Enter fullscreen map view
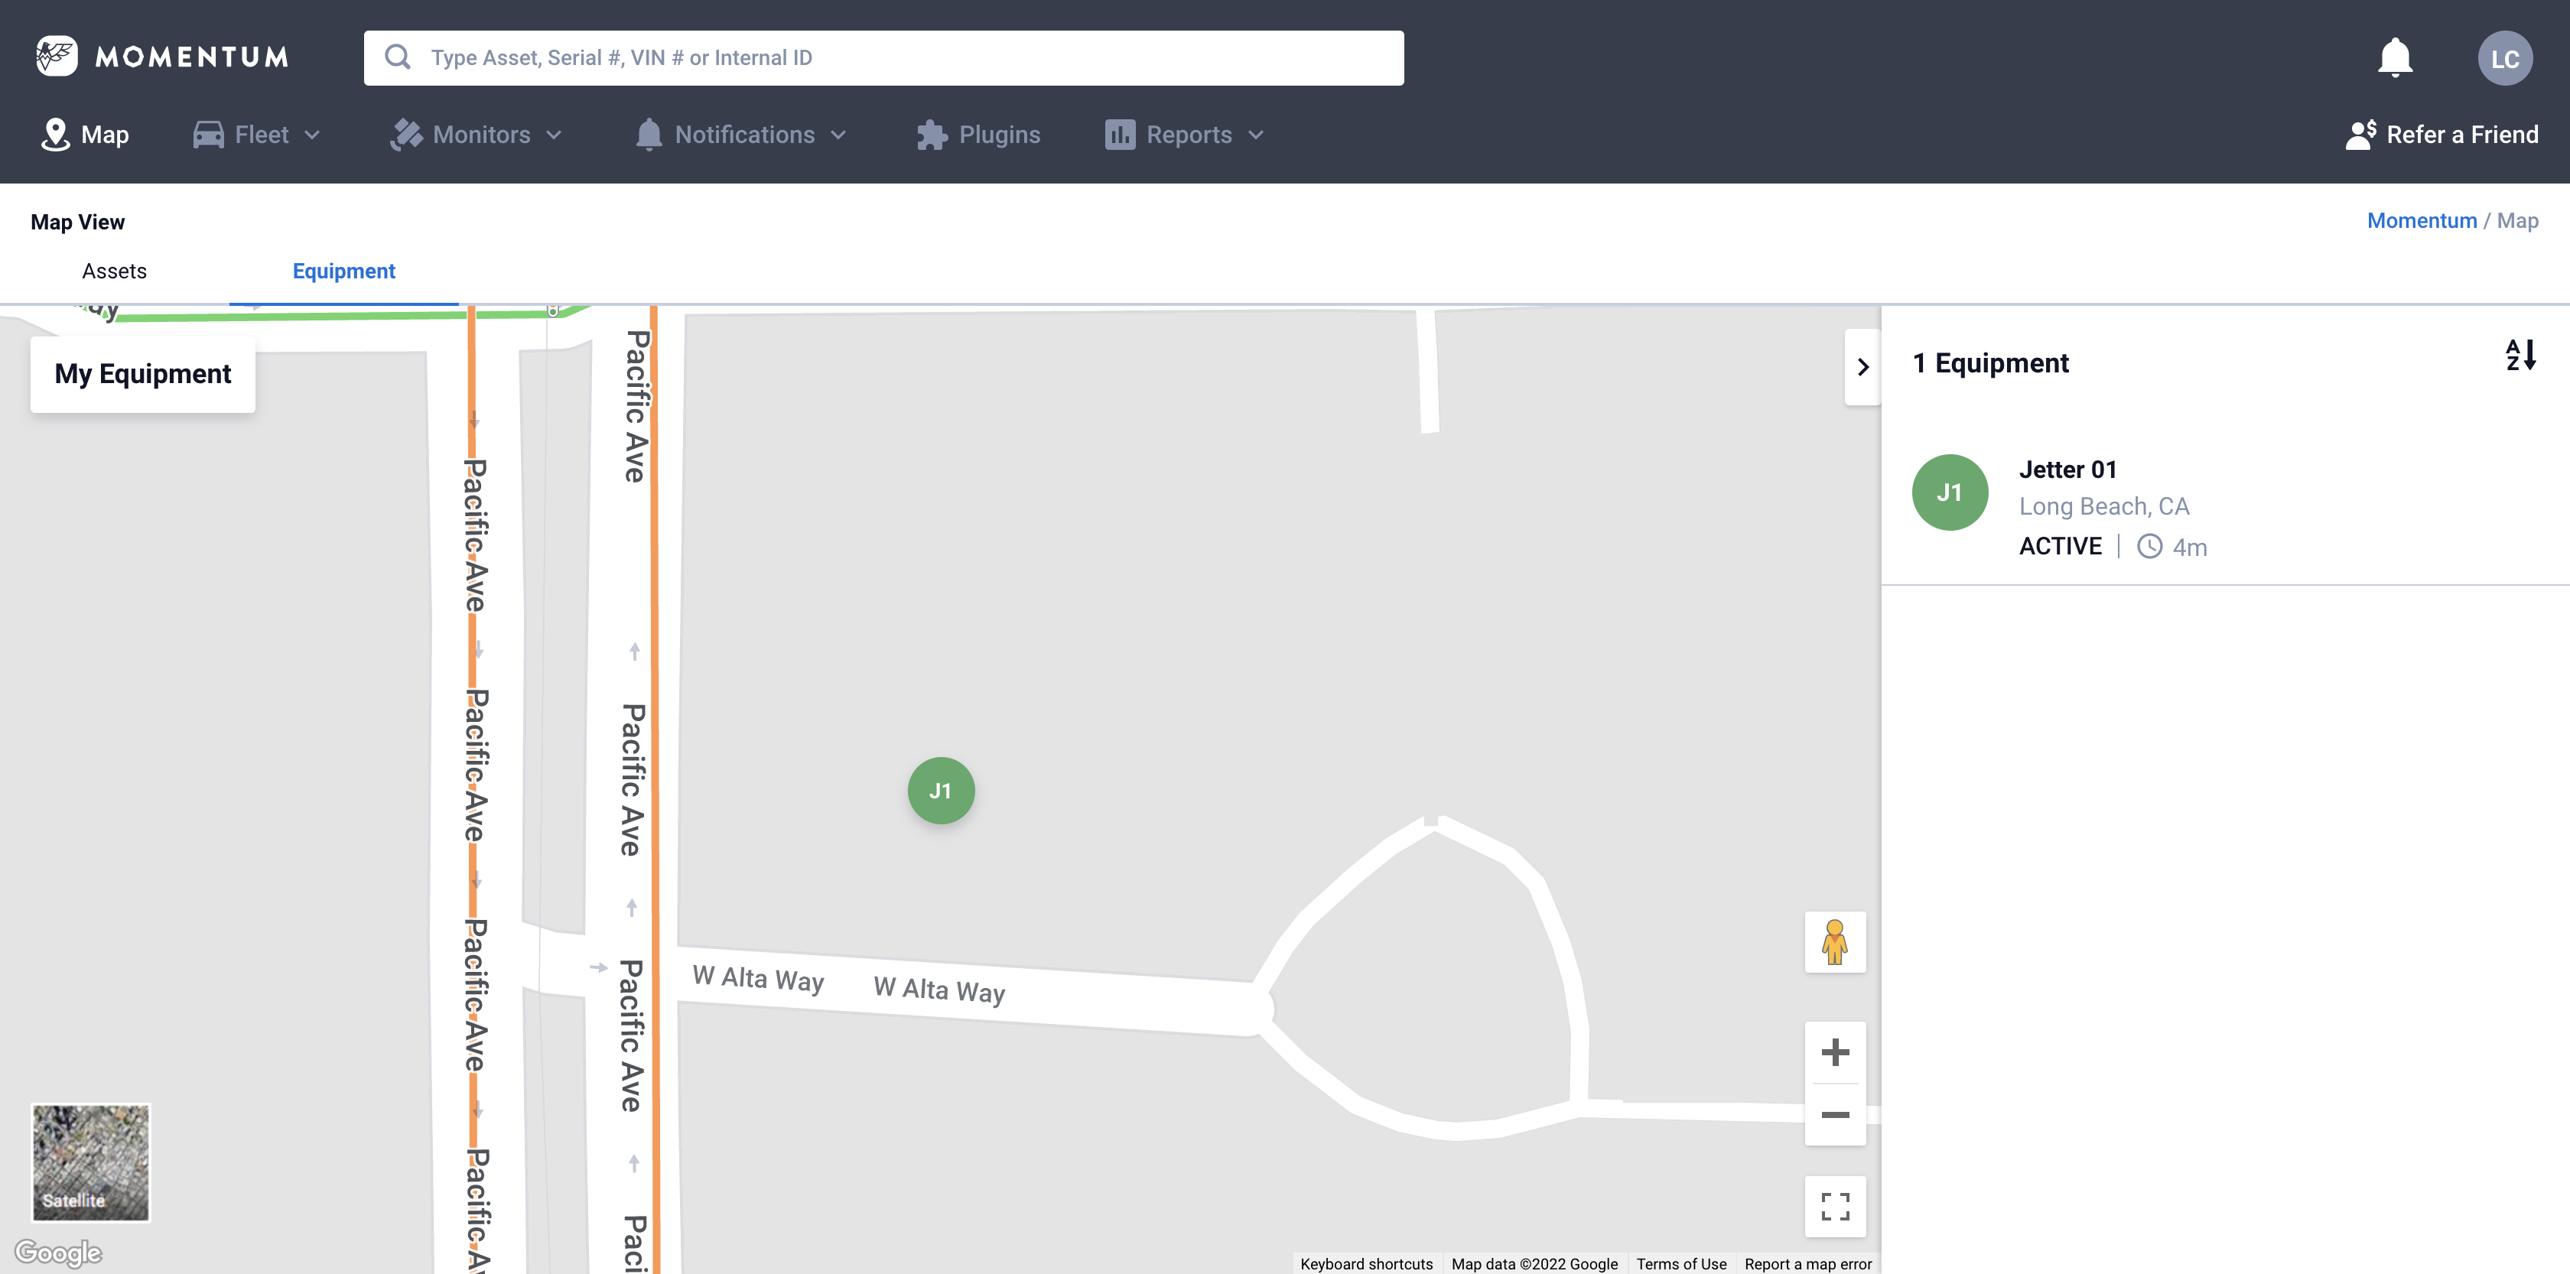Viewport: 2570px width, 1274px height. point(1835,1206)
